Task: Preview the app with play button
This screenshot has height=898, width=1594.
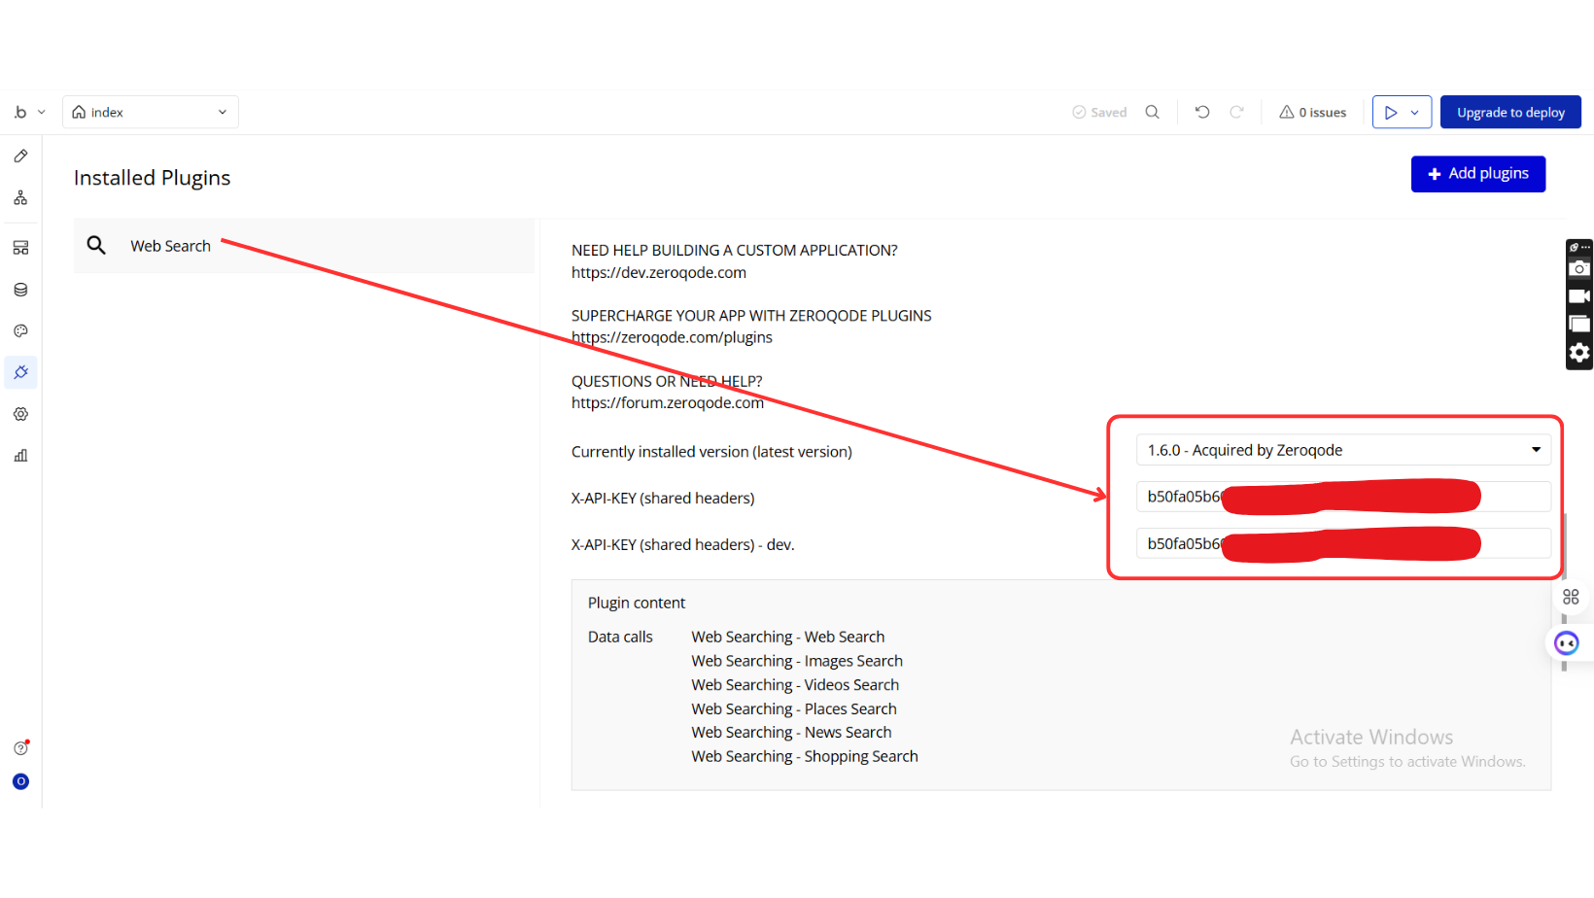Action: pyautogui.click(x=1391, y=112)
